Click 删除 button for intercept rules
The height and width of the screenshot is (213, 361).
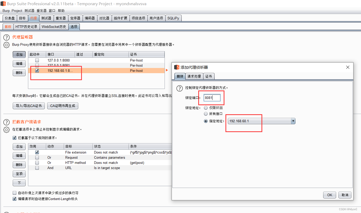19,165
